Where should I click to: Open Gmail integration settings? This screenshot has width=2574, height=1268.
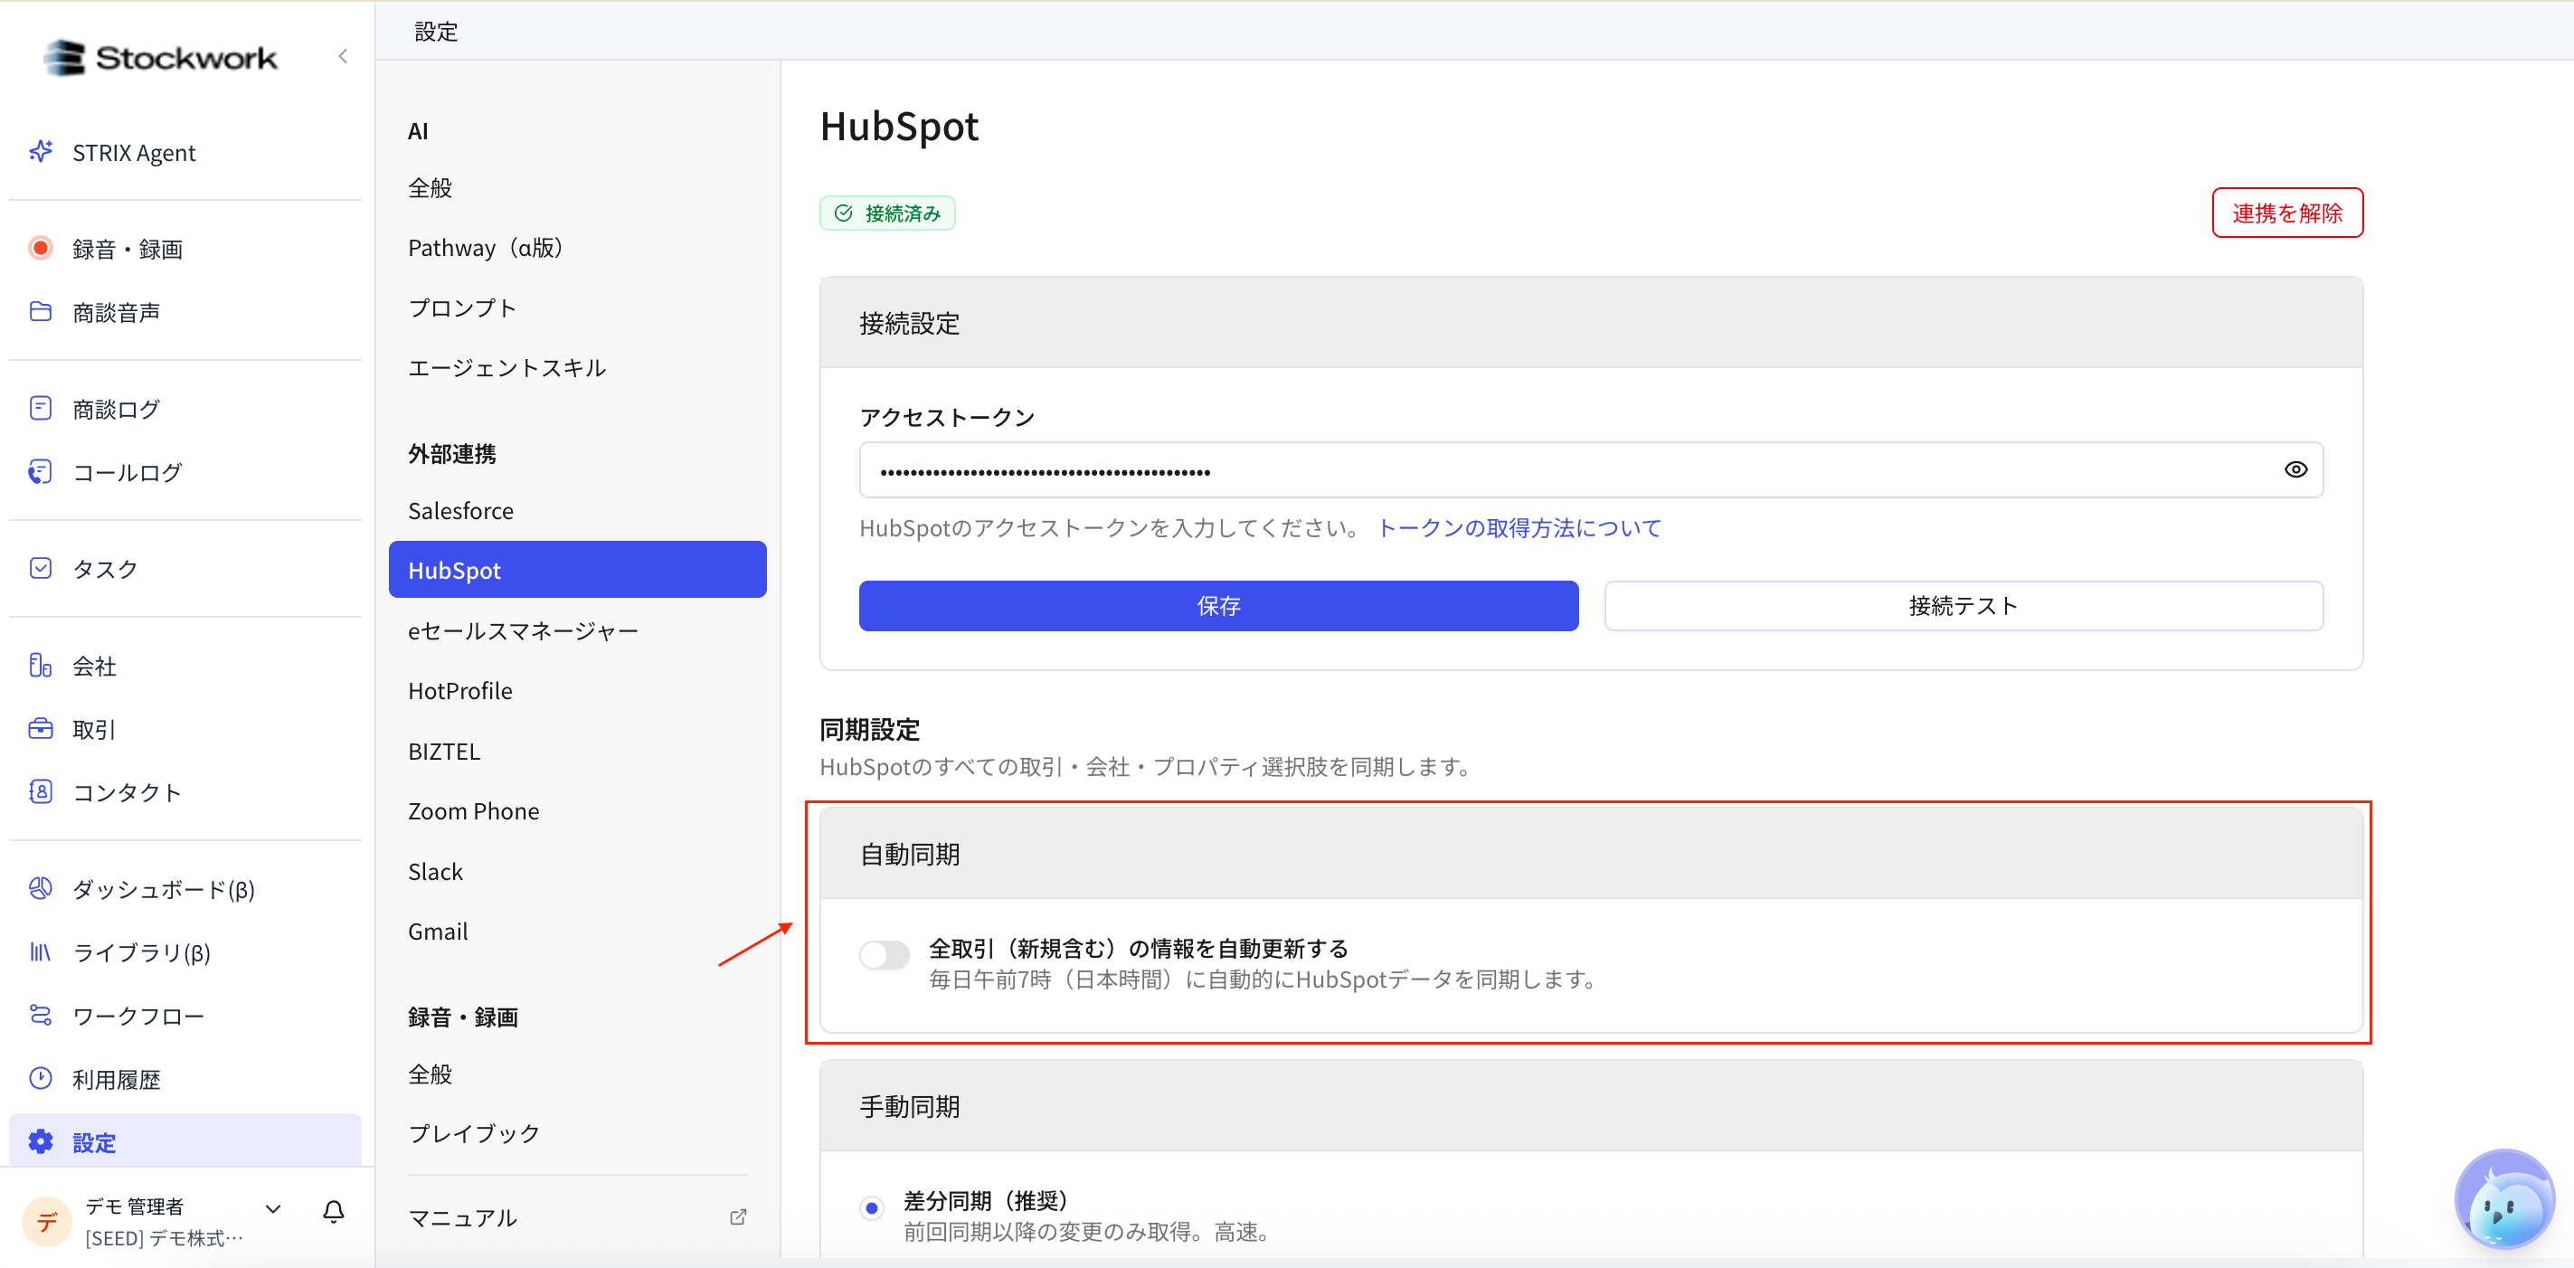[x=578, y=932]
